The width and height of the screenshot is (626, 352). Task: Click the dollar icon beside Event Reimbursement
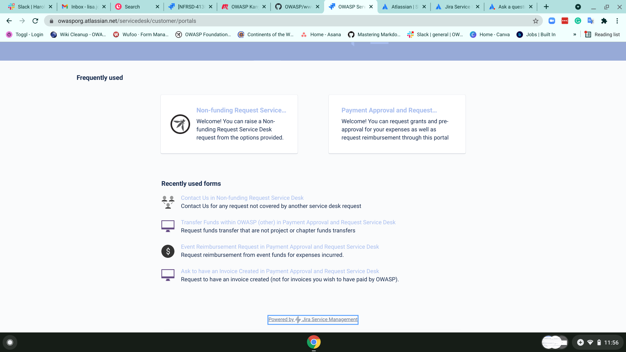(x=168, y=251)
